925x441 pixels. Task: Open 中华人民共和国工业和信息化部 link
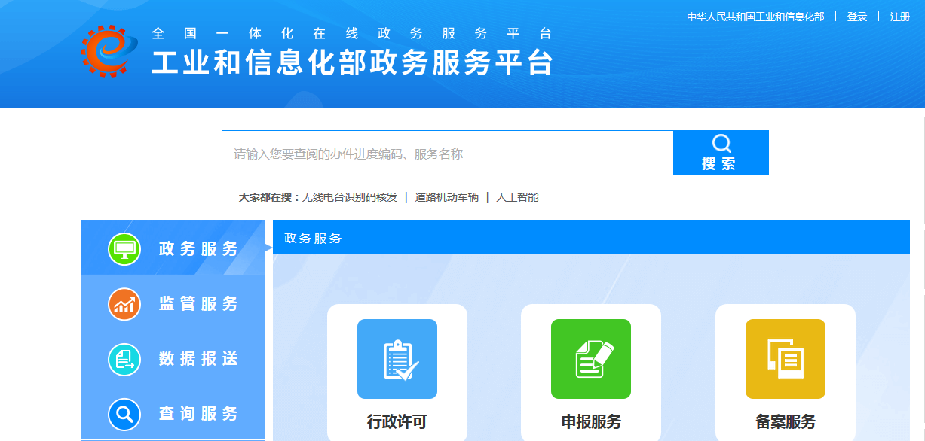[x=755, y=17]
